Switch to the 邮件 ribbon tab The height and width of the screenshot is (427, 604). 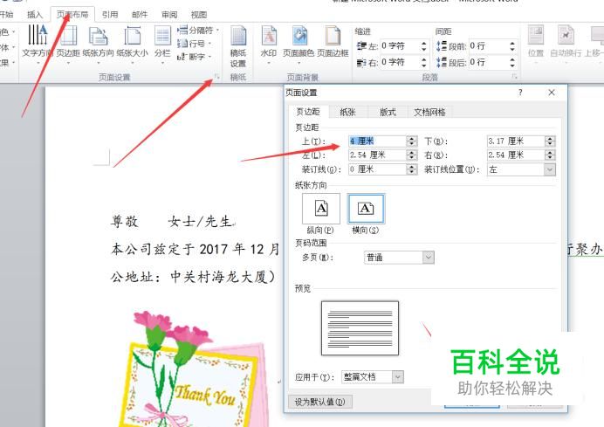pos(140,15)
